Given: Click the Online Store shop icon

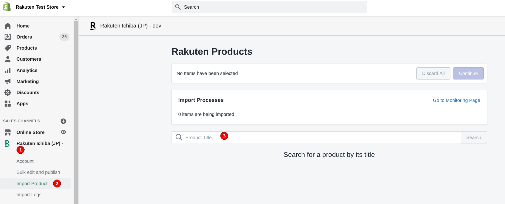Looking at the screenshot, I should click(x=8, y=132).
